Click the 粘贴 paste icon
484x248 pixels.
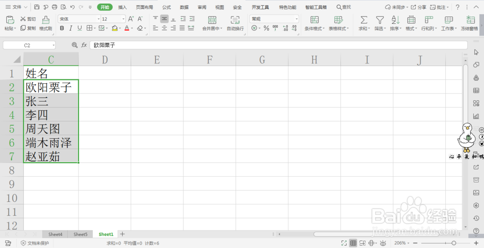(x=10, y=20)
